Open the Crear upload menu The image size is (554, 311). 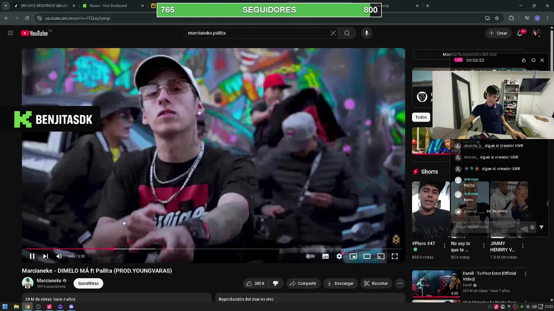tap(498, 33)
